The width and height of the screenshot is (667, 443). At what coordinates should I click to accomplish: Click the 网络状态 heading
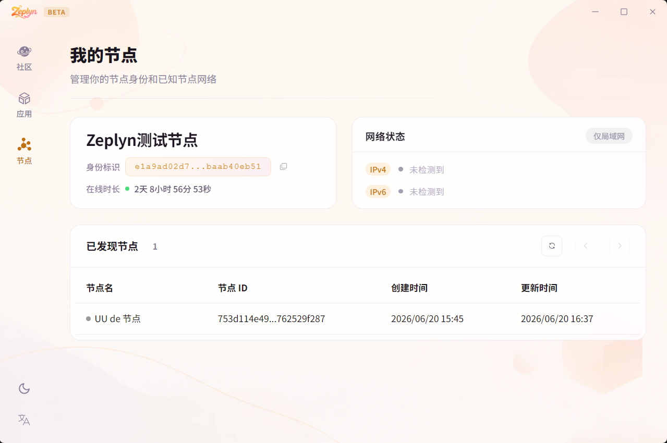click(385, 137)
